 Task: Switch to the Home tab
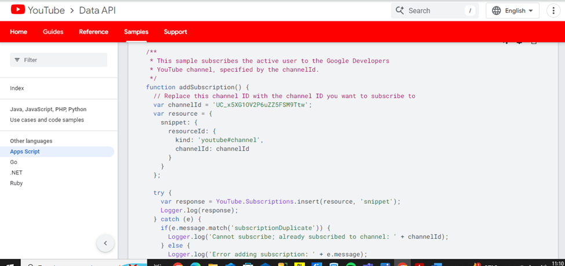coord(19,32)
